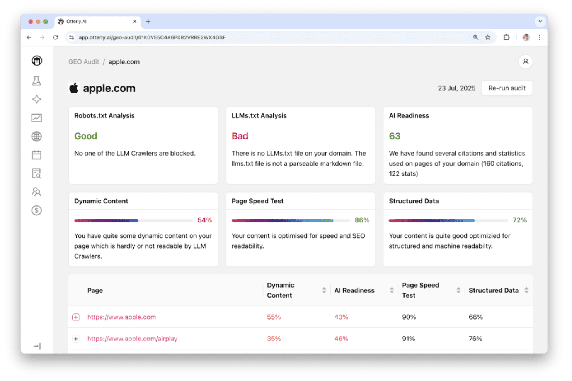Click the AI Readiness score 63

tap(395, 136)
